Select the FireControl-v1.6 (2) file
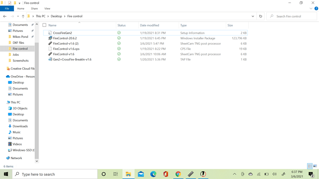The height and width of the screenshot is (179, 319). (x=145, y=43)
